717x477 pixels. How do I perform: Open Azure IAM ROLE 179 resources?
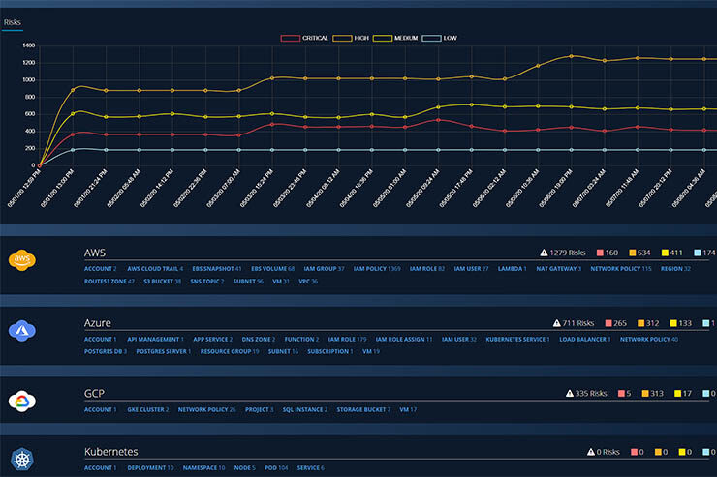(347, 340)
